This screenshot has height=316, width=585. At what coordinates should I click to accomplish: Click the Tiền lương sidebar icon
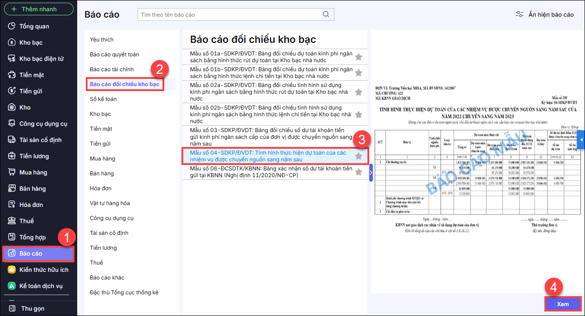coord(12,156)
